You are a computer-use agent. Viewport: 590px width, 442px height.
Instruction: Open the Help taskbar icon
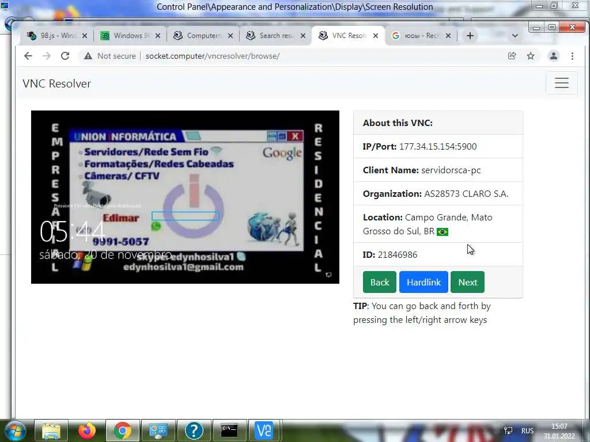(x=194, y=430)
